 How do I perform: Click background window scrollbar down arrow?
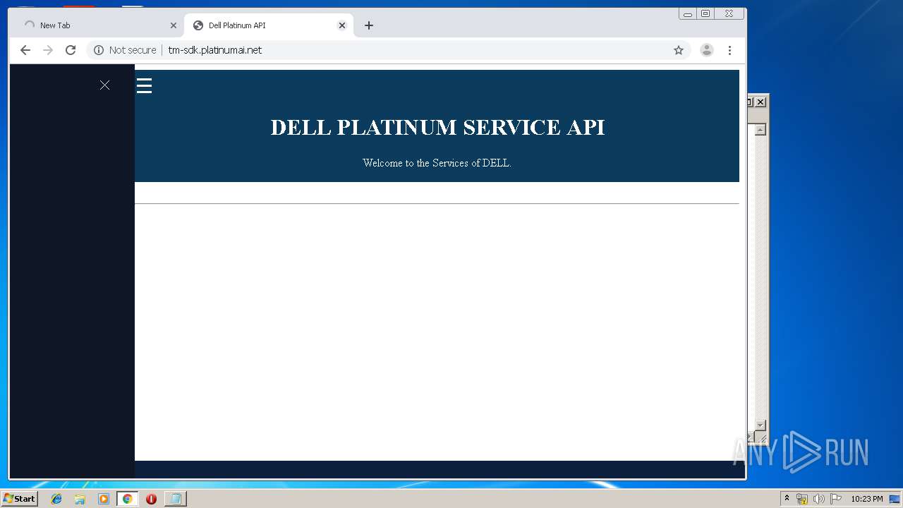tap(760, 425)
